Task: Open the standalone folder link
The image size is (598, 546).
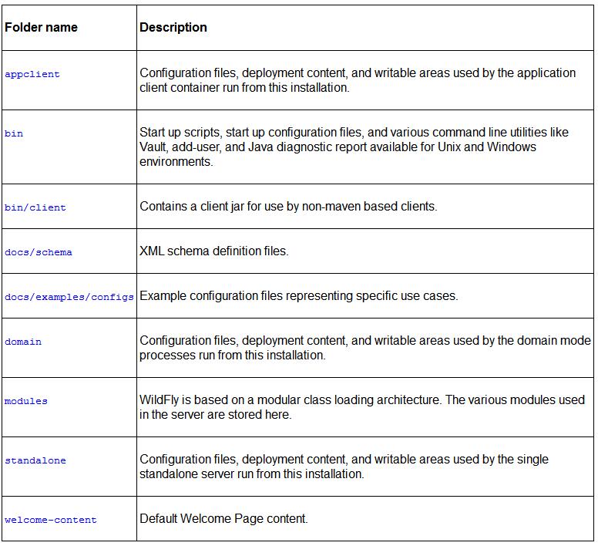Action: (35, 460)
